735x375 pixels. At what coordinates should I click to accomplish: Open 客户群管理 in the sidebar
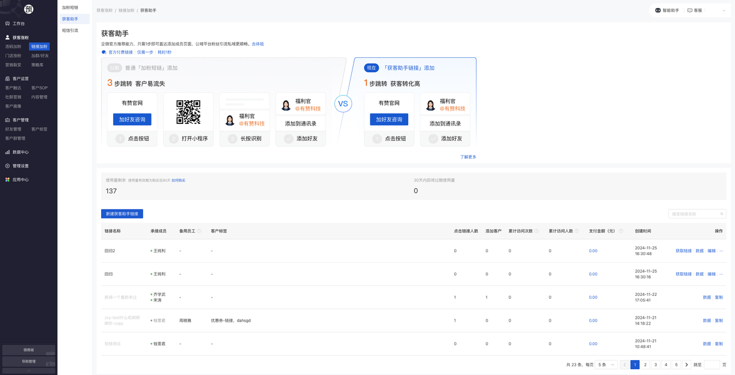coord(16,138)
